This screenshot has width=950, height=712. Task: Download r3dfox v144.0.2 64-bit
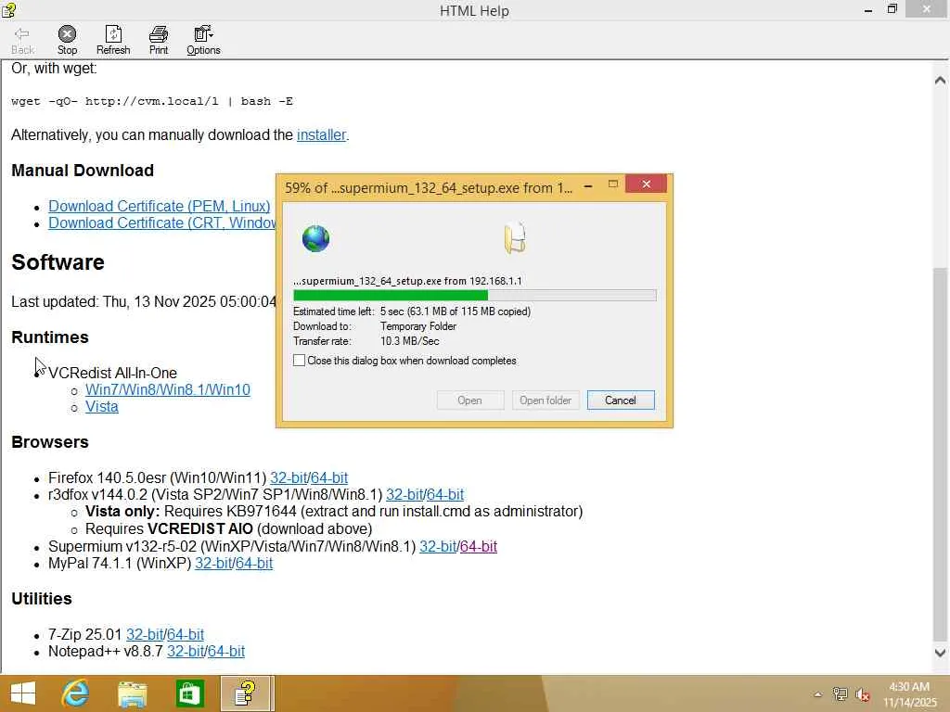pos(445,495)
